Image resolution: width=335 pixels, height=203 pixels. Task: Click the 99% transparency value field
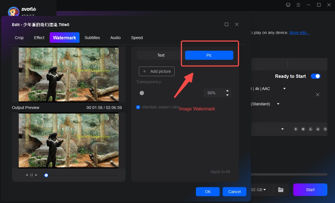(213, 93)
